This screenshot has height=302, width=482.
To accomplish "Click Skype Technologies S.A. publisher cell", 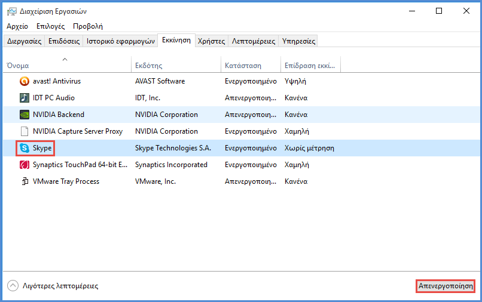I will click(x=173, y=148).
